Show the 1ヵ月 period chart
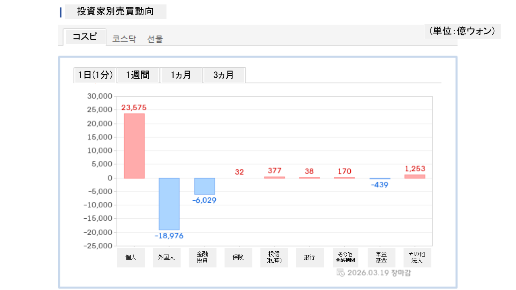 tap(181, 75)
